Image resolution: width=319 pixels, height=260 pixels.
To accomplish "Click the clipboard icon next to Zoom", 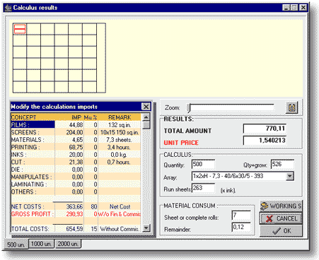I will point(291,108).
